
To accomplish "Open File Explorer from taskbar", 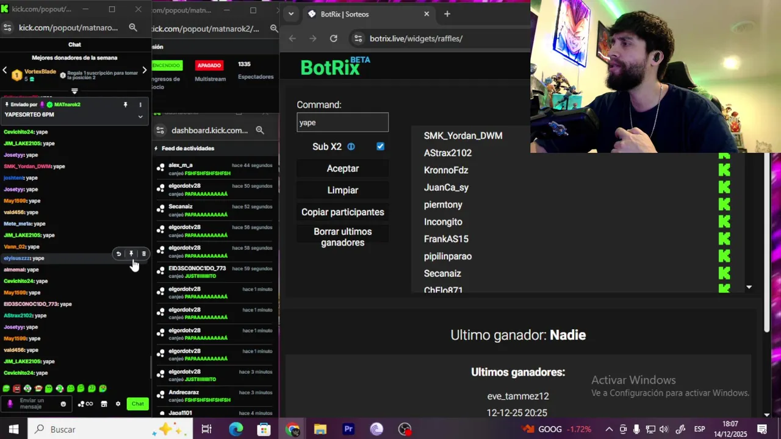I will [x=320, y=429].
